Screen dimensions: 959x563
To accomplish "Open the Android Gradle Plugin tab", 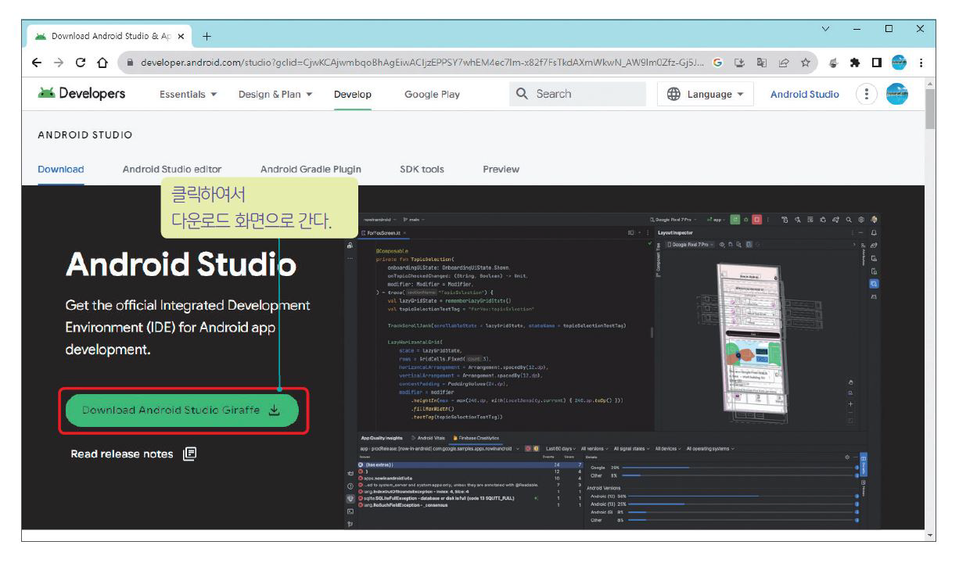I will 311,169.
